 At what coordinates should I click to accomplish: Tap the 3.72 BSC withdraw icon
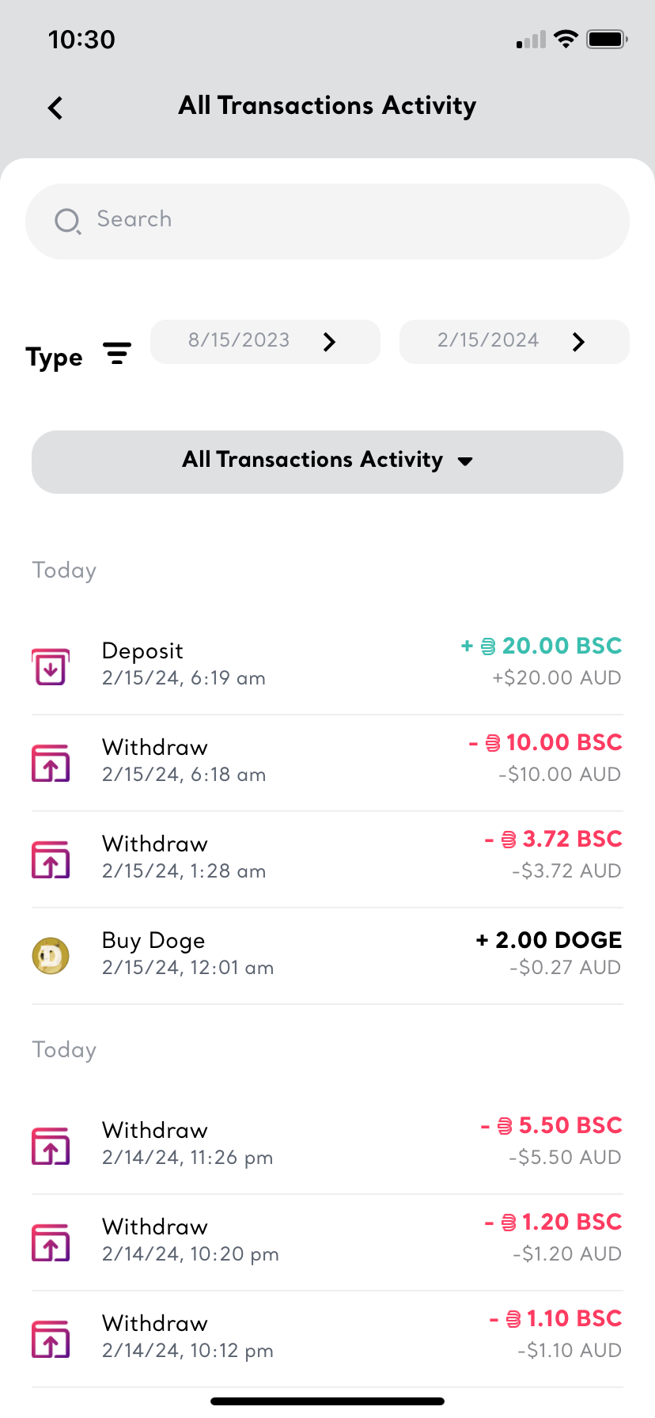click(51, 859)
